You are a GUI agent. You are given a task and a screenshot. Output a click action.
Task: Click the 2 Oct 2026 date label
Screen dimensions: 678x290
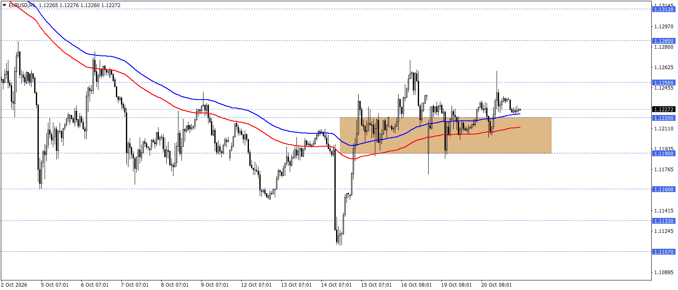(14, 285)
